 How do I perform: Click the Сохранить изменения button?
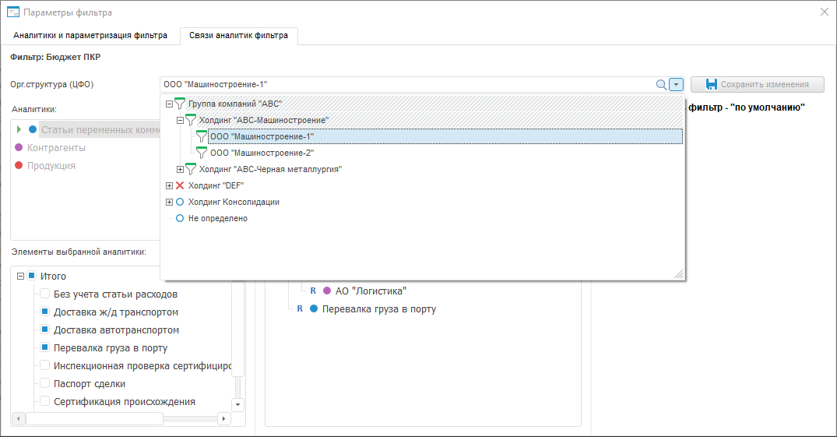click(757, 84)
